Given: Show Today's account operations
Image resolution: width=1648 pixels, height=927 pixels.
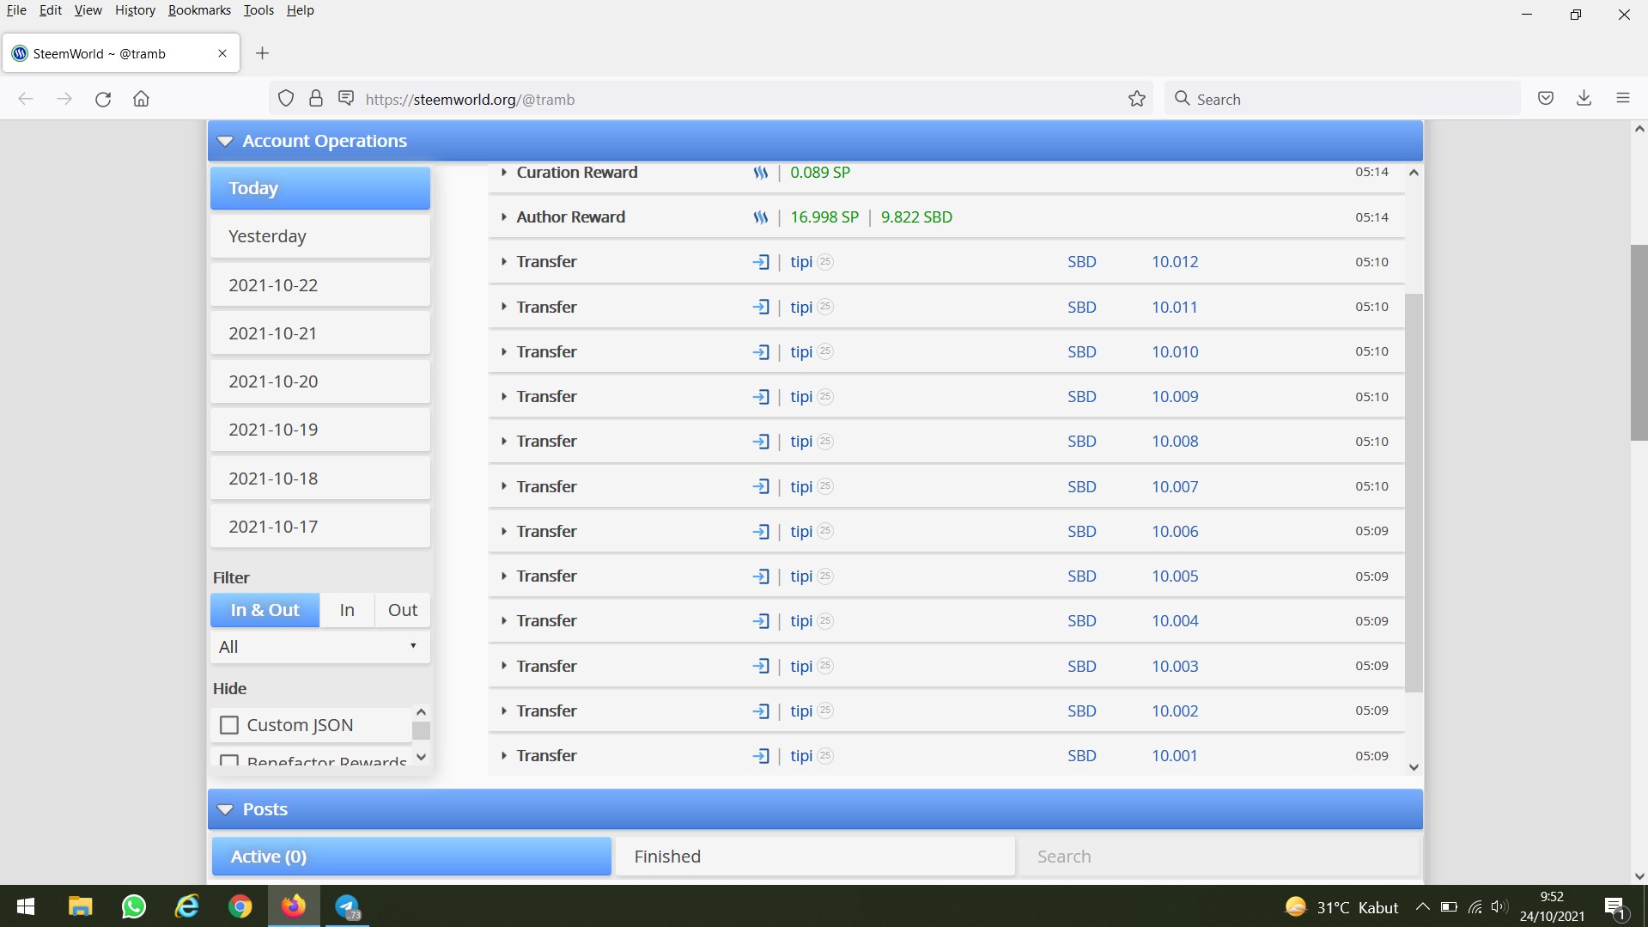Looking at the screenshot, I should point(319,188).
